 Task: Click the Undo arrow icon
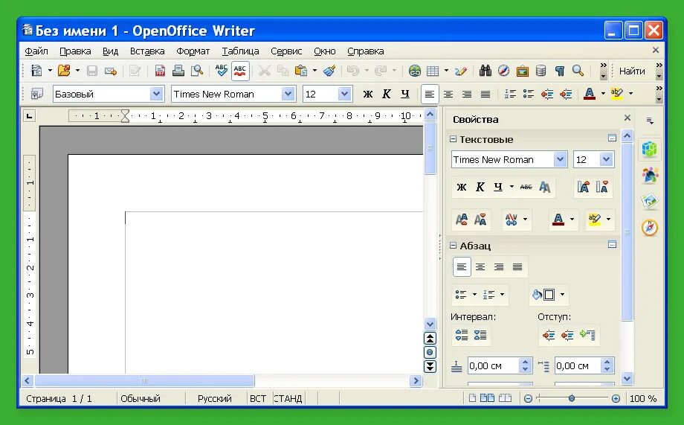352,71
